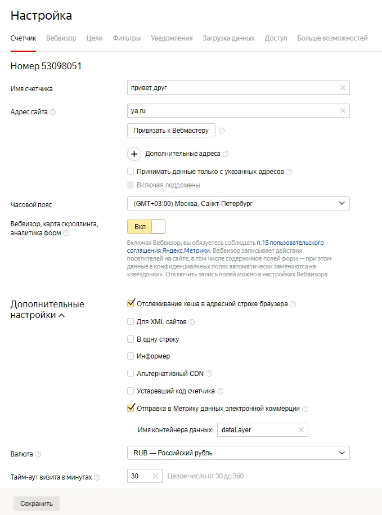Open the currency dropdown showing RUB

coord(239,453)
